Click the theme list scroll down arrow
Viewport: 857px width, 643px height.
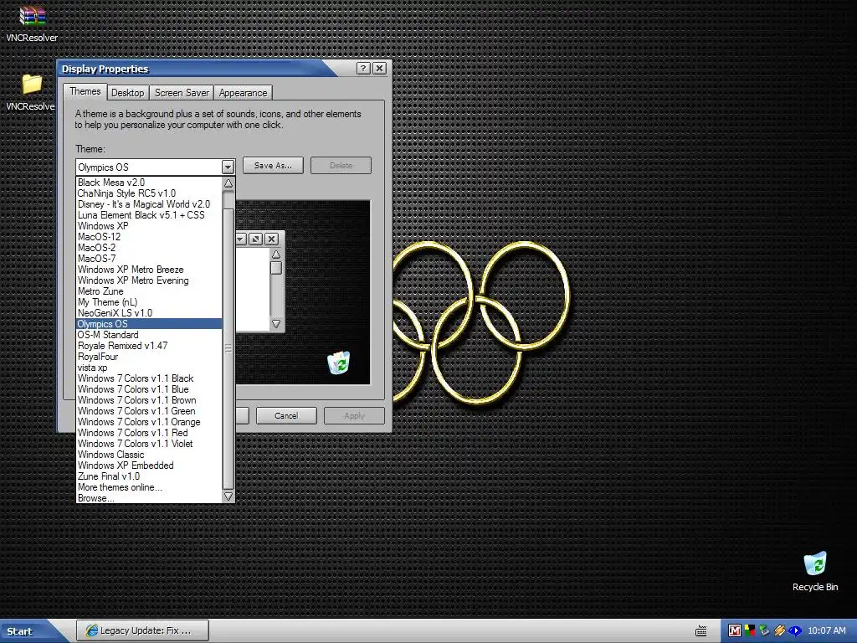tap(228, 496)
